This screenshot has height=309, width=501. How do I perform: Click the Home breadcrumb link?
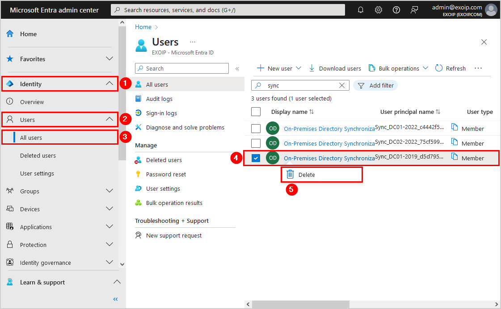[143, 27]
